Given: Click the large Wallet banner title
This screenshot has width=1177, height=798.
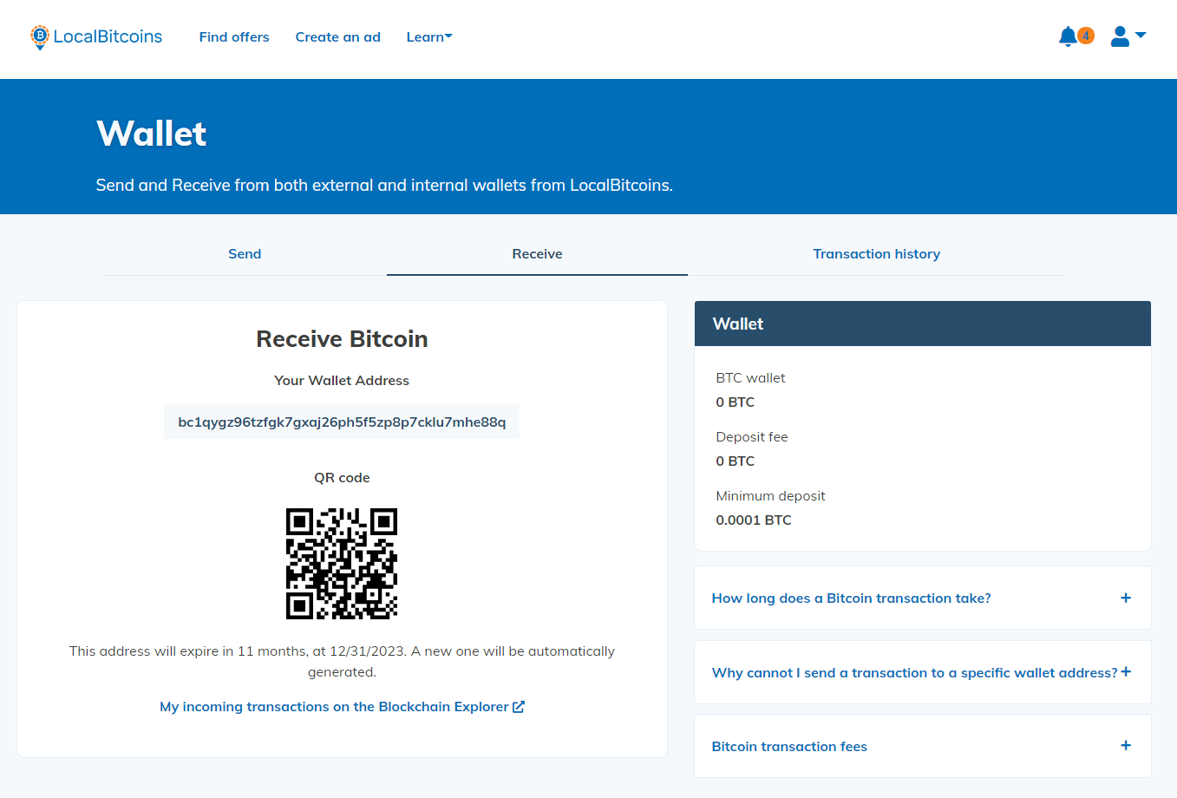Looking at the screenshot, I should 152,134.
